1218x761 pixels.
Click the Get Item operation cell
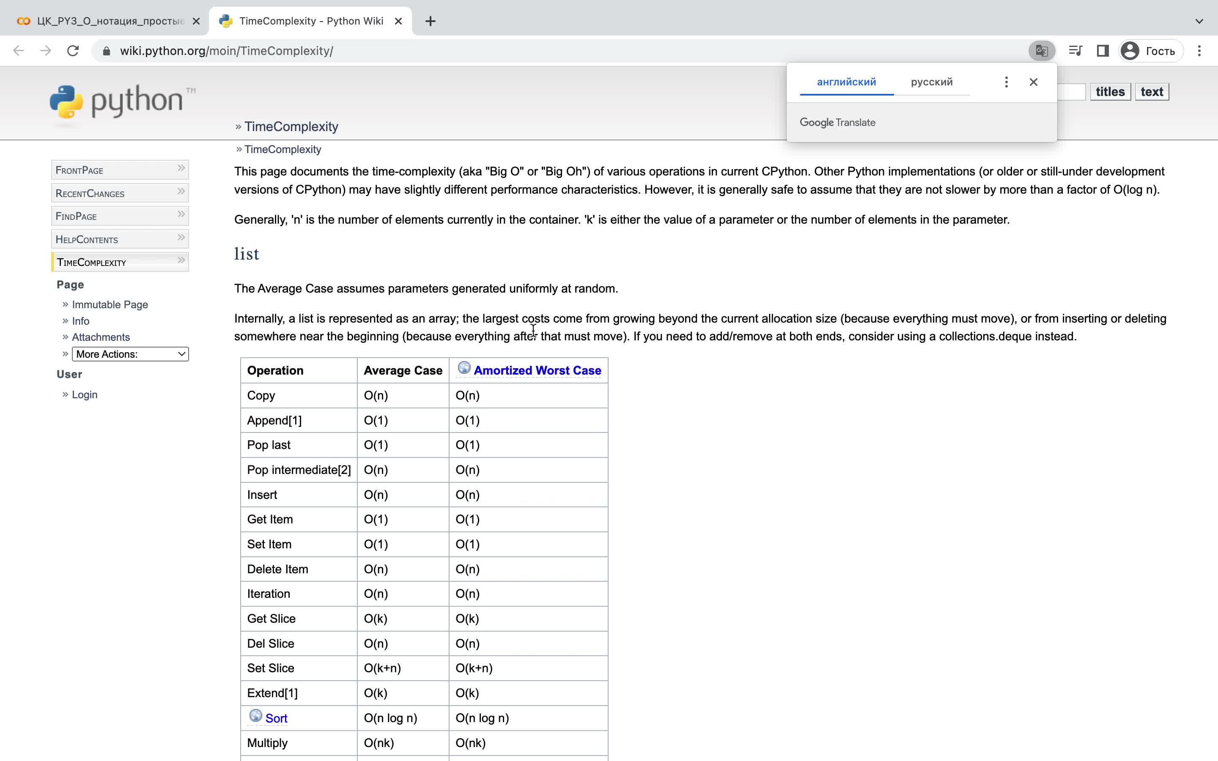299,520
